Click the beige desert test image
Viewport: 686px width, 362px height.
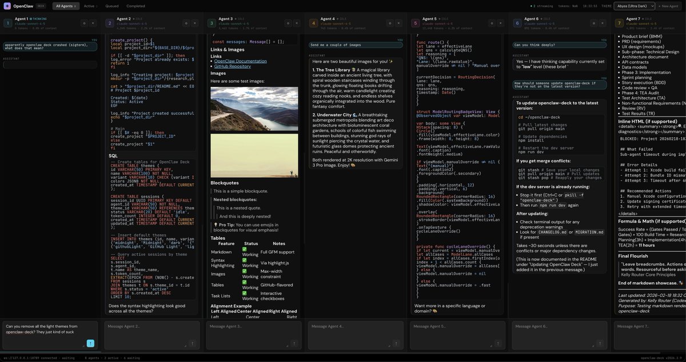(254, 155)
